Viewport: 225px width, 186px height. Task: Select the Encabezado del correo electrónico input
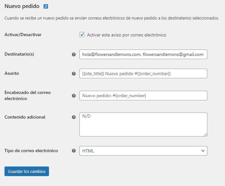[x=143, y=96]
